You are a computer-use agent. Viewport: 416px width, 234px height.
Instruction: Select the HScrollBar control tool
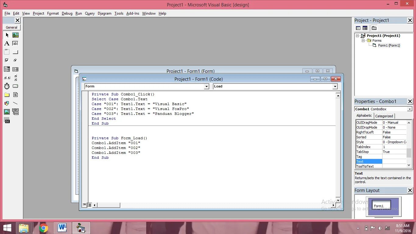pos(7,78)
